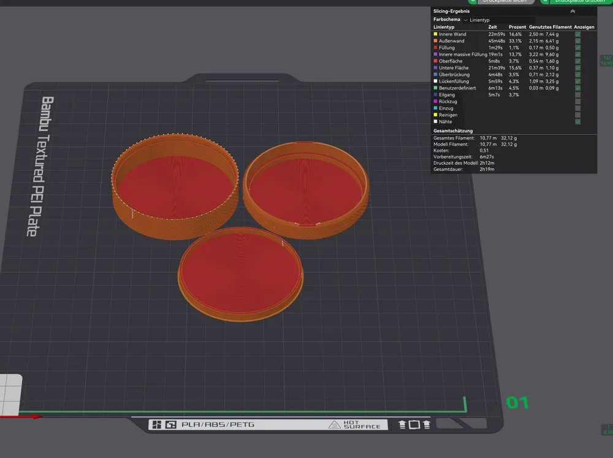613x458 pixels.
Task: Select the knurled container with toothed rim
Action: 175,184
